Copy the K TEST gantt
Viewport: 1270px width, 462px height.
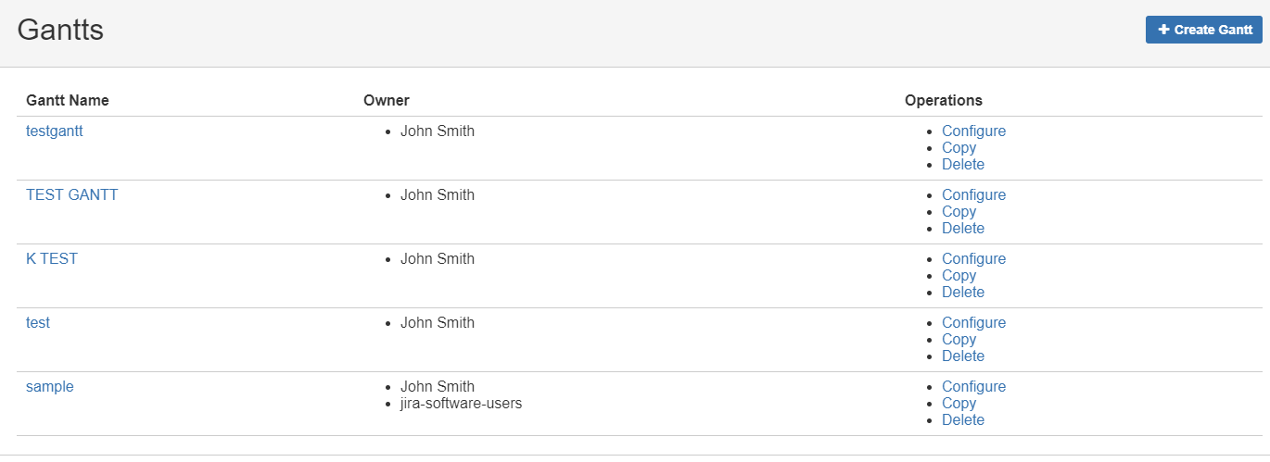pos(959,276)
